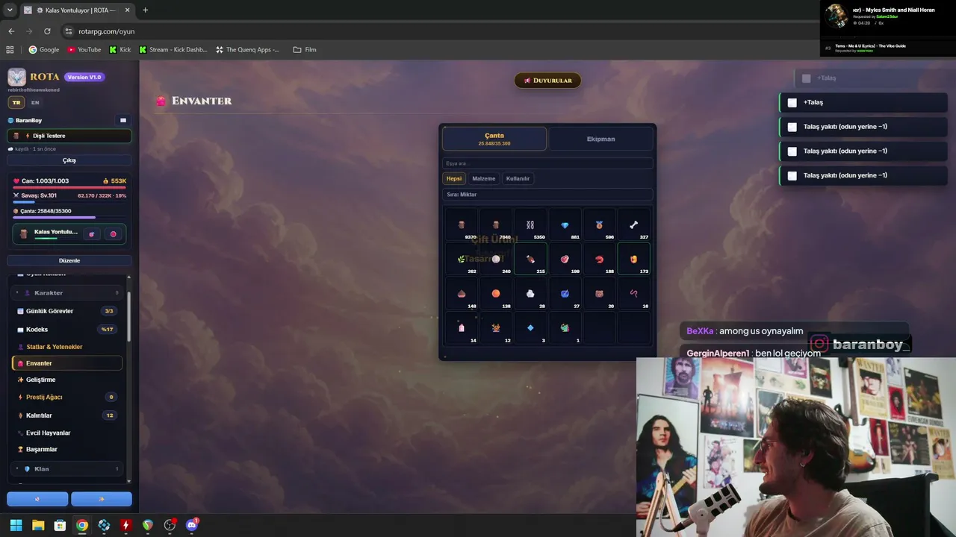Select the log item with quantity 7840
Screen dimensions: 956x537
pos(496,225)
